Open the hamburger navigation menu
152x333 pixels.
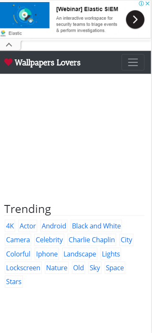coord(133,62)
